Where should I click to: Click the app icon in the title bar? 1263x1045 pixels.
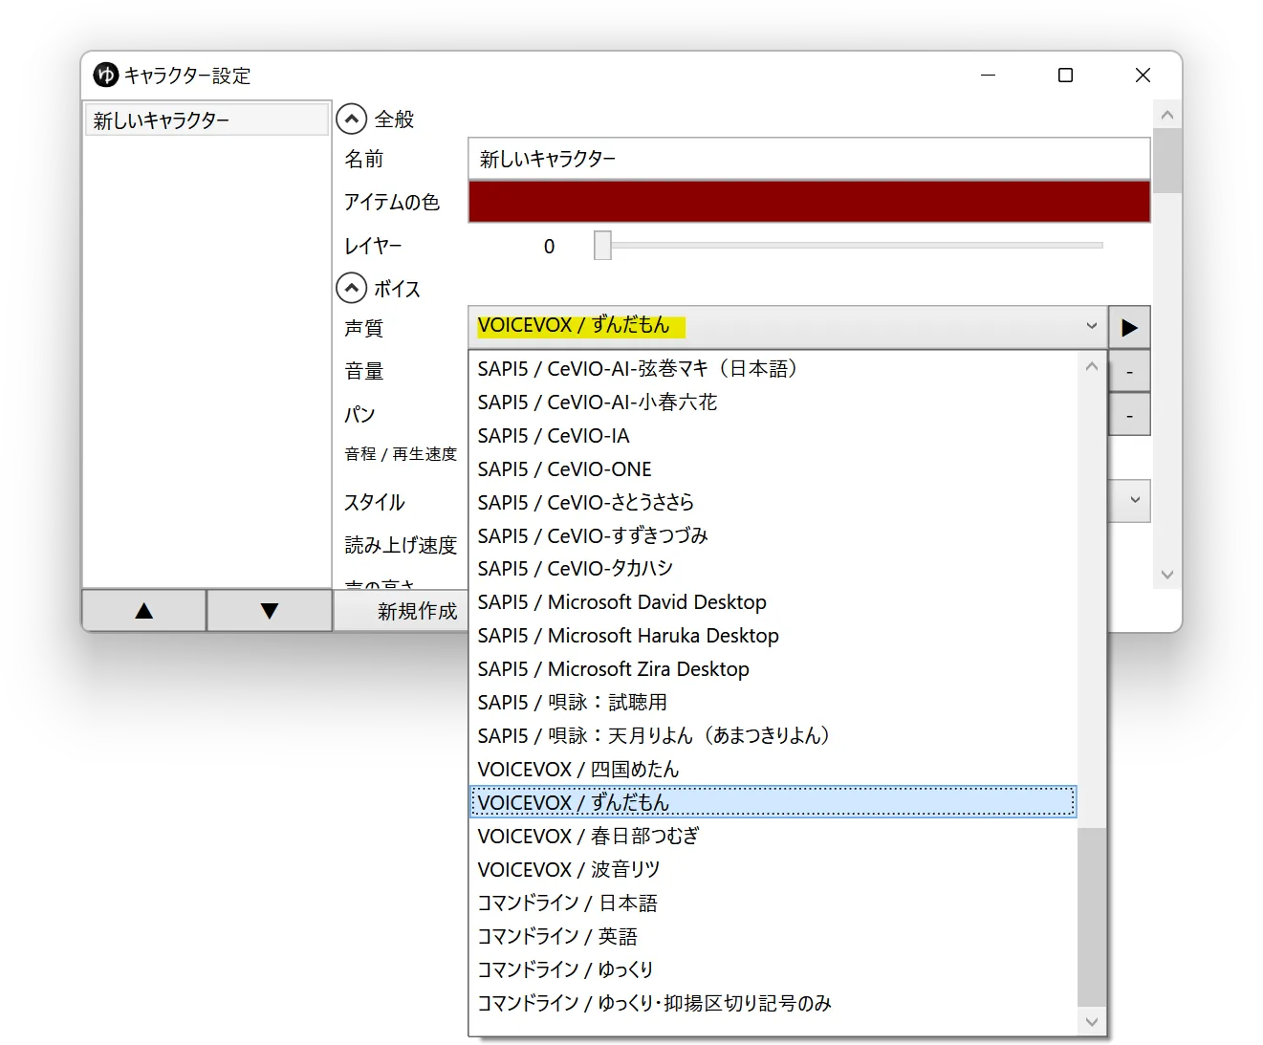106,75
